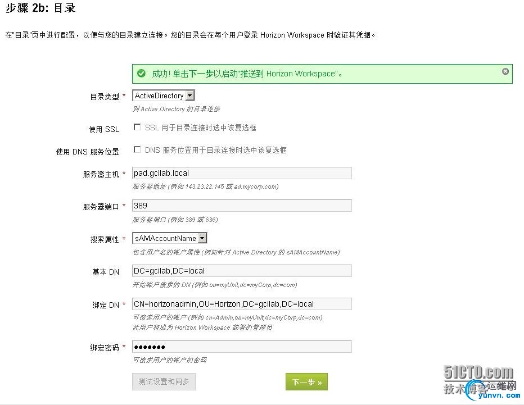Open the 目录类型 ActiveDirectory dropdown

tap(164, 96)
